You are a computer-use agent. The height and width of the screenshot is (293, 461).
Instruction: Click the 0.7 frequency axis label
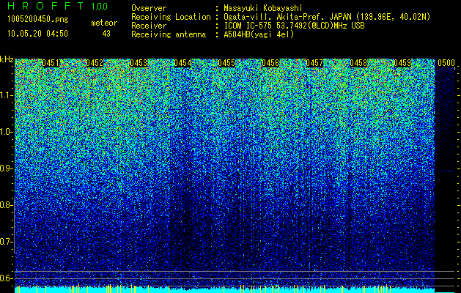tap(6, 242)
